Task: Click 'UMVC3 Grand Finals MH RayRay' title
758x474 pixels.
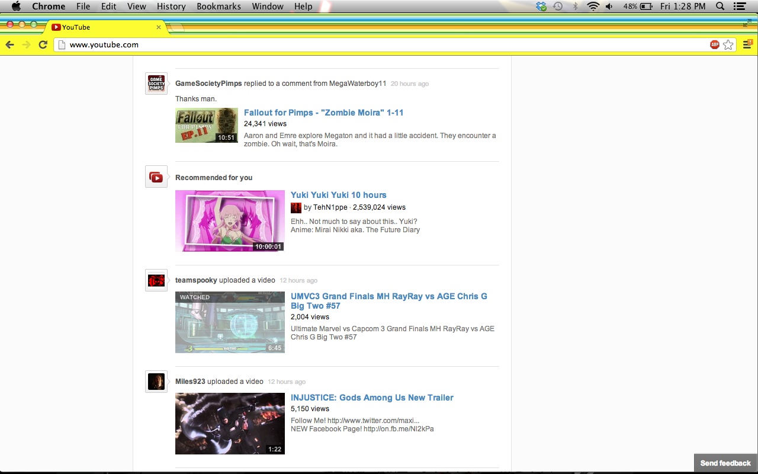Action: 389,301
